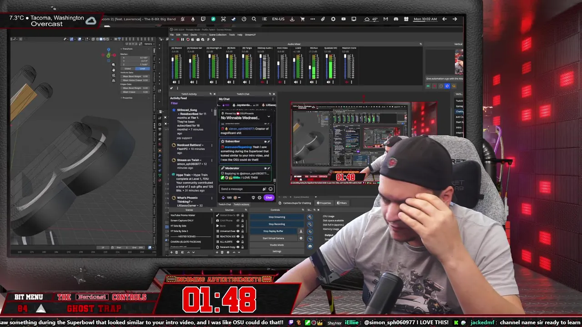This screenshot has width=582, height=327.
Task: Click the Discord icon in the top bar
Action: 396,19
